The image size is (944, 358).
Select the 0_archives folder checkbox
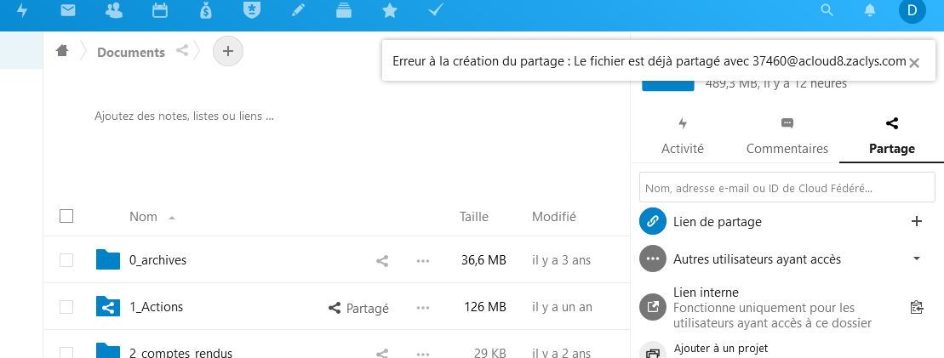[66, 260]
